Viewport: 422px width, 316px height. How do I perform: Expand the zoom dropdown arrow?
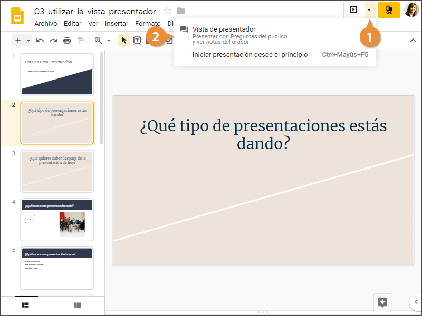pos(109,40)
